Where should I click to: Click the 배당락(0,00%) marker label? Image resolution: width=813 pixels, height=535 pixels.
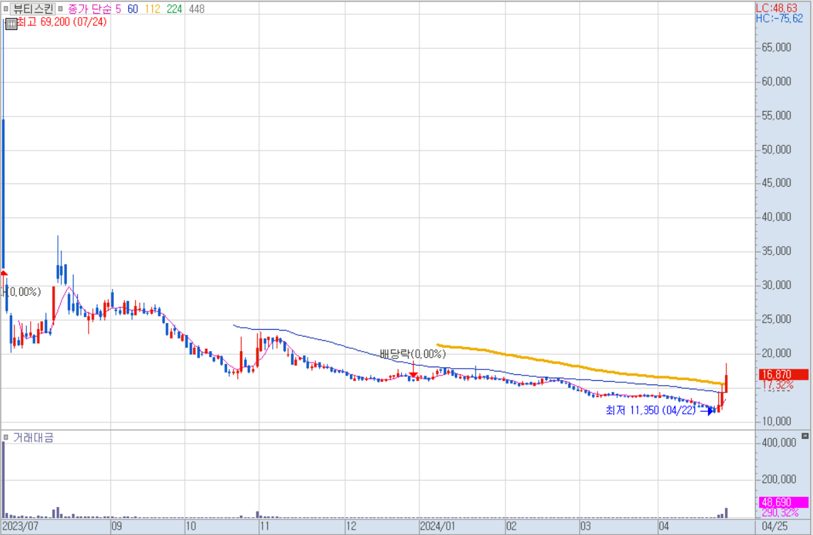pyautogui.click(x=413, y=354)
